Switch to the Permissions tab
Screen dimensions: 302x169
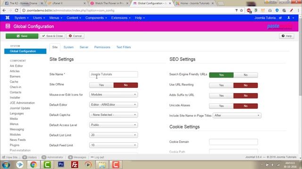click(102, 47)
